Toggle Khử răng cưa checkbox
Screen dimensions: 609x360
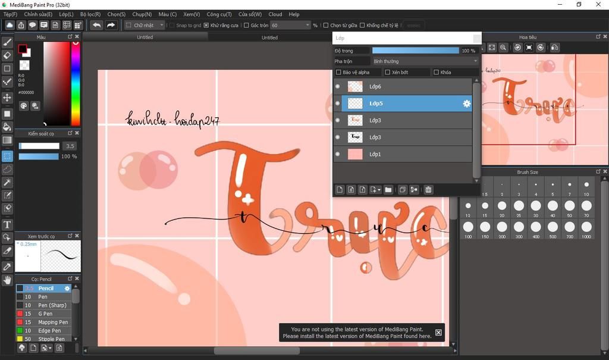pos(206,25)
